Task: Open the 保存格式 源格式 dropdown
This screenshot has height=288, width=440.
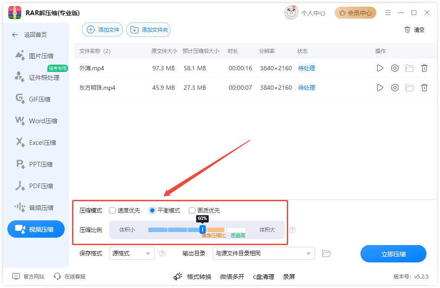Action: (131, 253)
